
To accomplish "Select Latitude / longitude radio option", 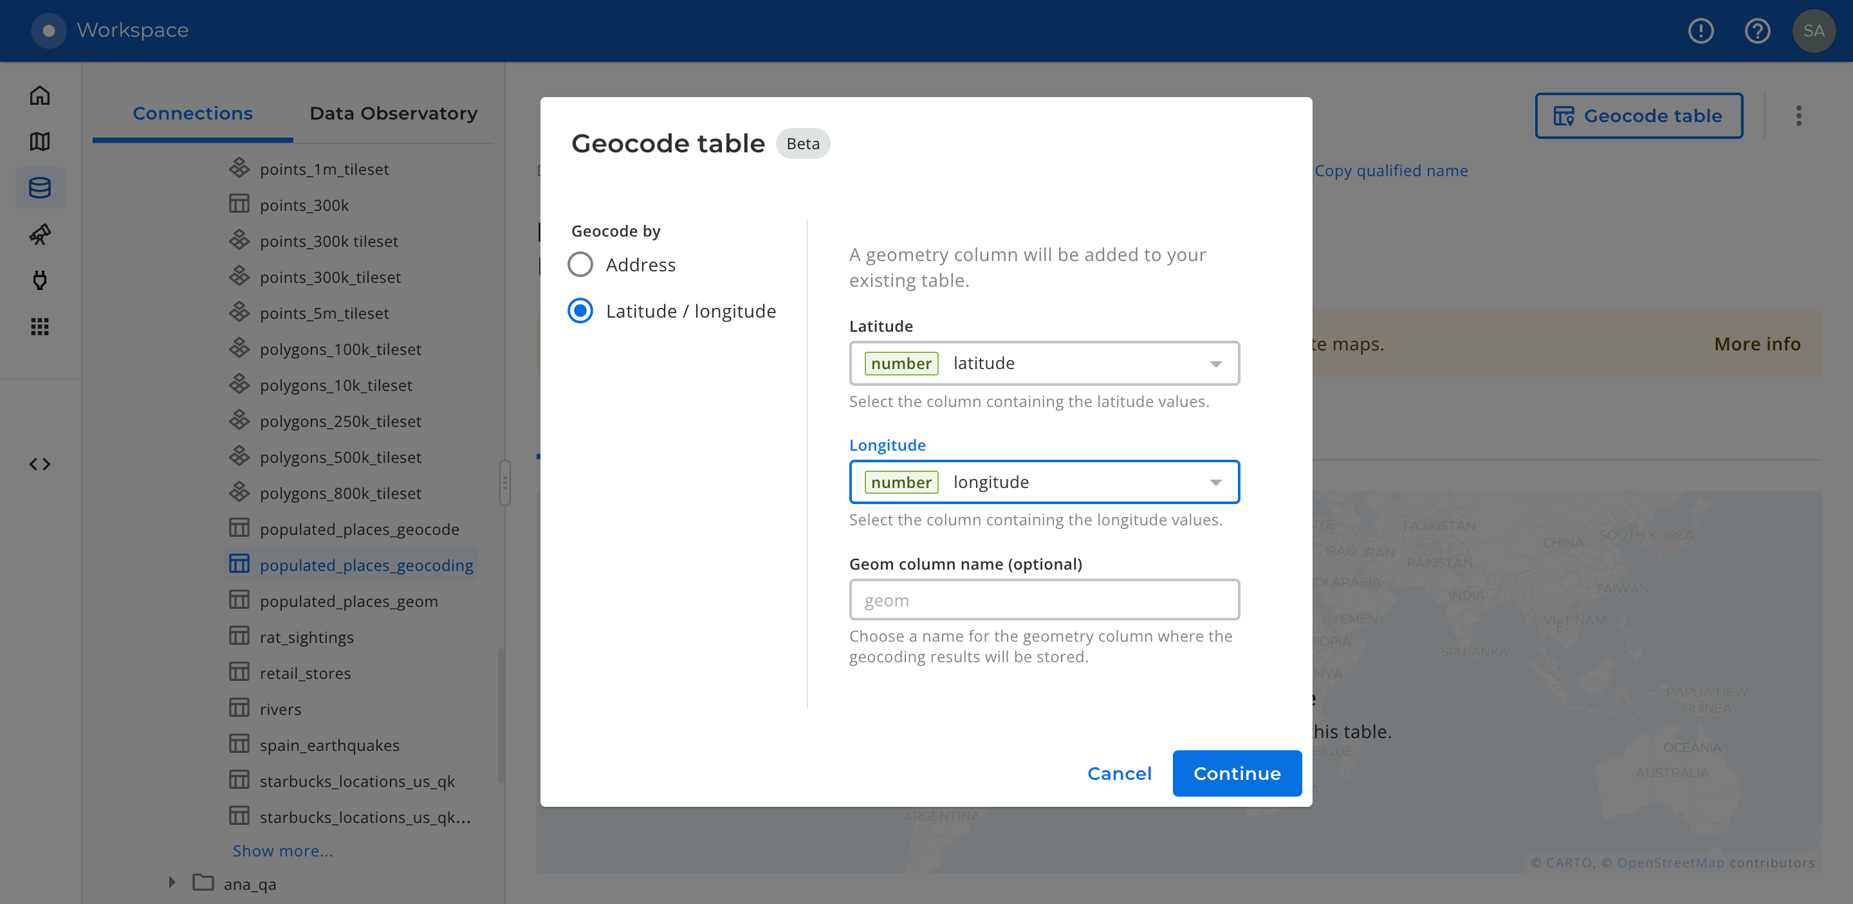I will tap(580, 311).
